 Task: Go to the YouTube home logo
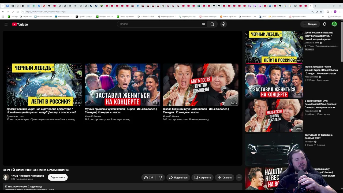(x=20, y=24)
